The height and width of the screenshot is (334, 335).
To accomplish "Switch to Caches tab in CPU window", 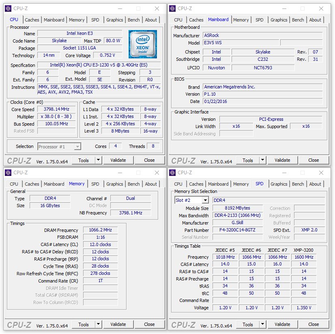I will (x=32, y=20).
